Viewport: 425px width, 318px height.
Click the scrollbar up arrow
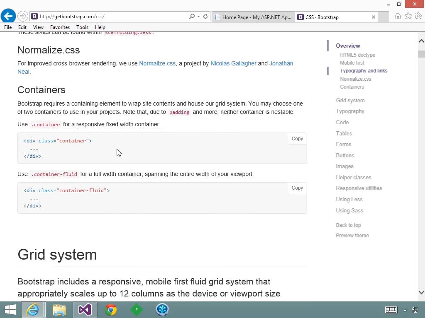coord(421,41)
